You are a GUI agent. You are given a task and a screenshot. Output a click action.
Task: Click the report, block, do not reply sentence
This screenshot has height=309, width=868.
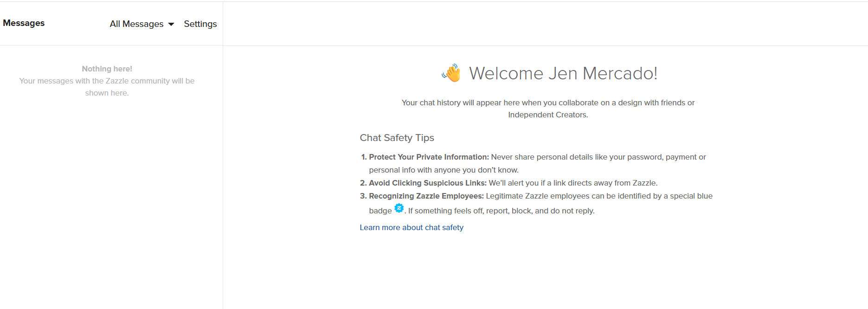tap(502, 211)
